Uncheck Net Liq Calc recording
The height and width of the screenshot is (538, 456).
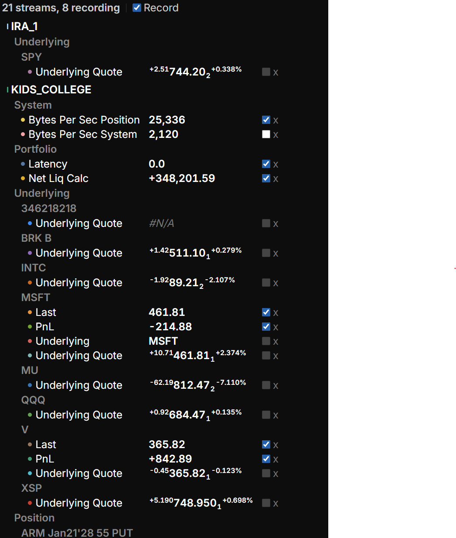pyautogui.click(x=266, y=178)
